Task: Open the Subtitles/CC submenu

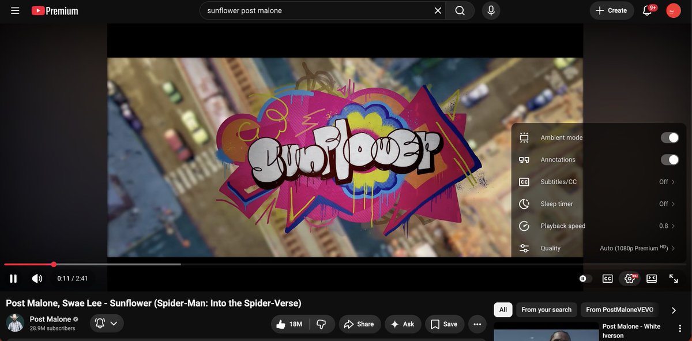Action: [599, 182]
